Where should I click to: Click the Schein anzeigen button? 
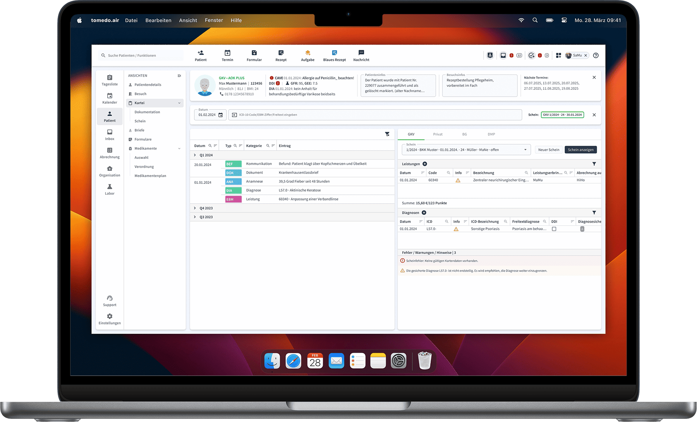point(580,150)
